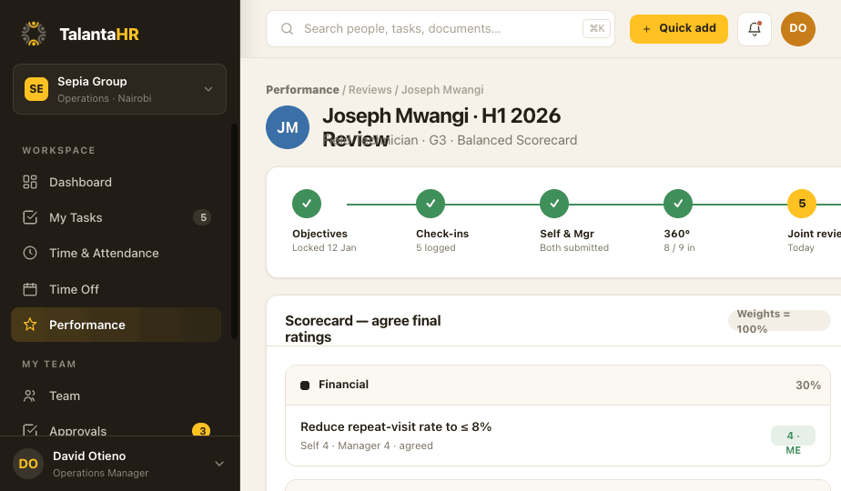Click the 'Both submitted' status text
The width and height of the screenshot is (841, 491).
pos(574,247)
